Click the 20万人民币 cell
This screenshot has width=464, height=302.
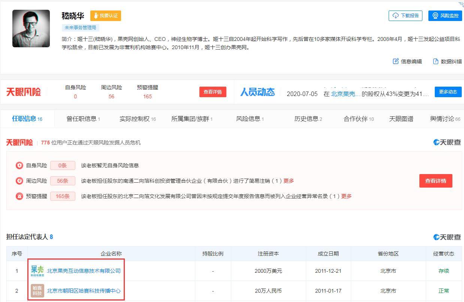click(268, 291)
